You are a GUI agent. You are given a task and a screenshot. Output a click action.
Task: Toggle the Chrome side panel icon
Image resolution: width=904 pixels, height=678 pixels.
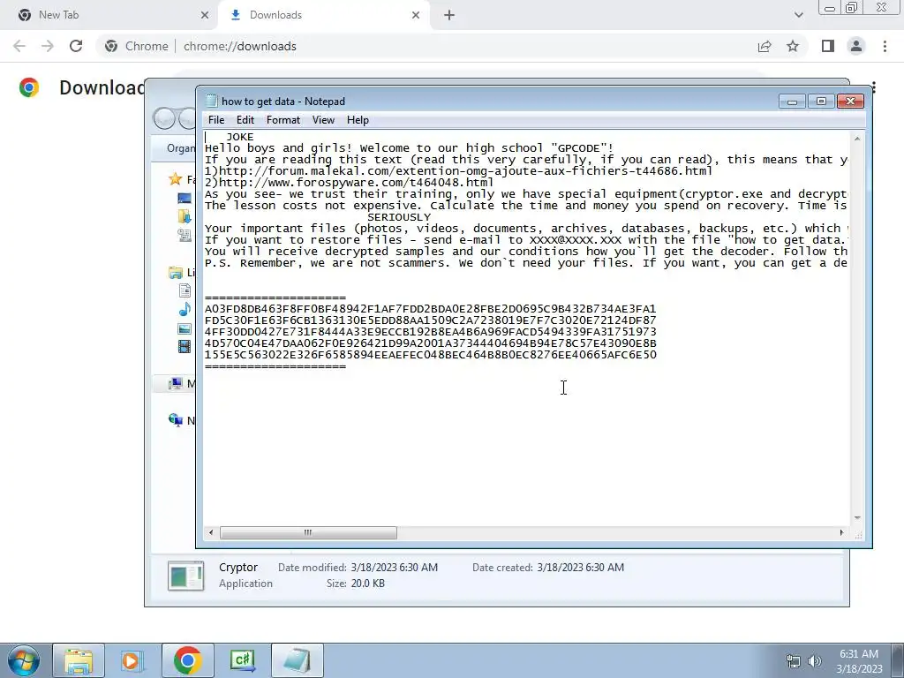click(828, 46)
